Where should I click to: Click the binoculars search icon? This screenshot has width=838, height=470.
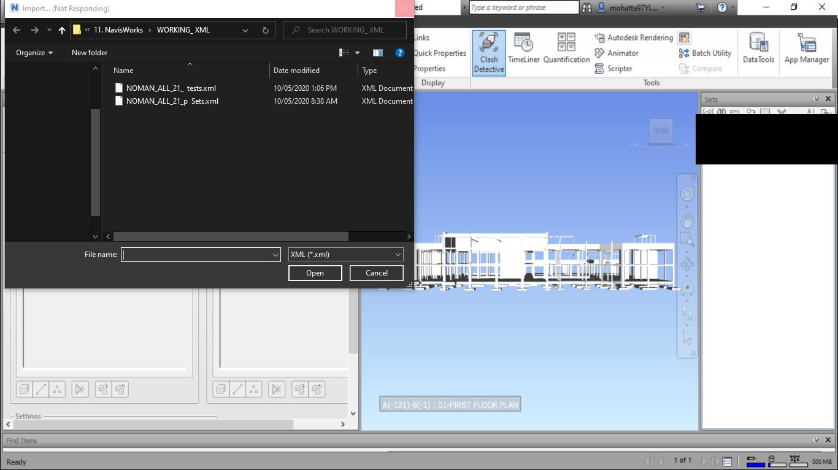point(587,7)
